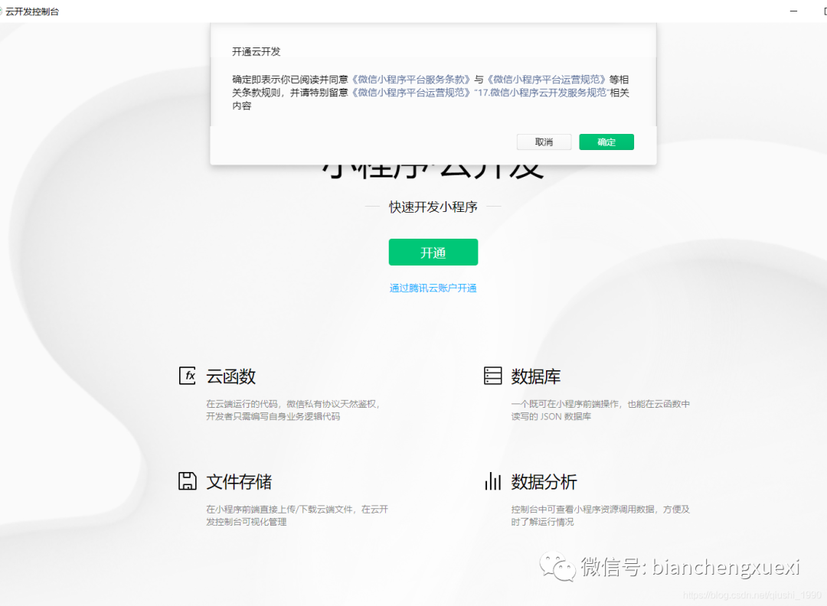Click the description "发控制台可视化管理"
The width and height of the screenshot is (827, 606).
(247, 522)
